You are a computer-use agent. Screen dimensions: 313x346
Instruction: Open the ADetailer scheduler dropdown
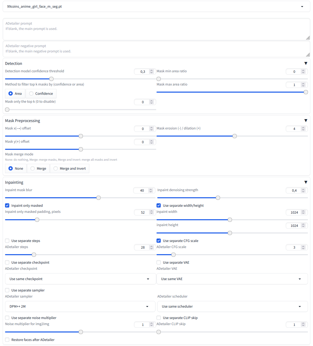[x=299, y=307]
